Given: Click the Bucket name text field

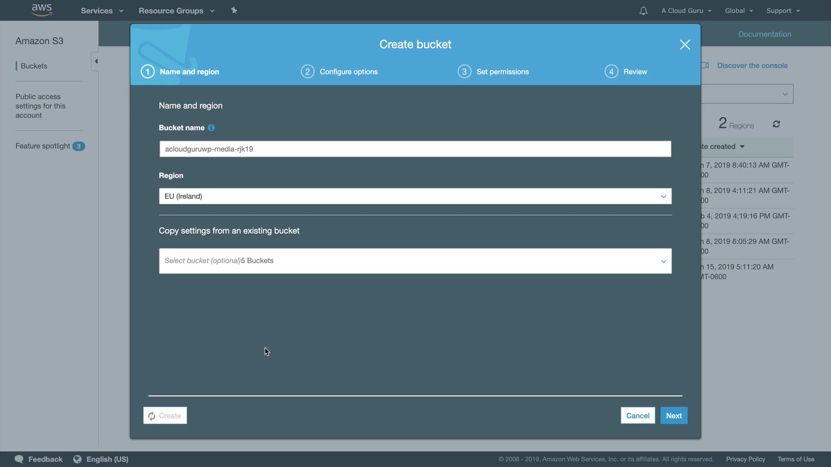Looking at the screenshot, I should (x=415, y=149).
